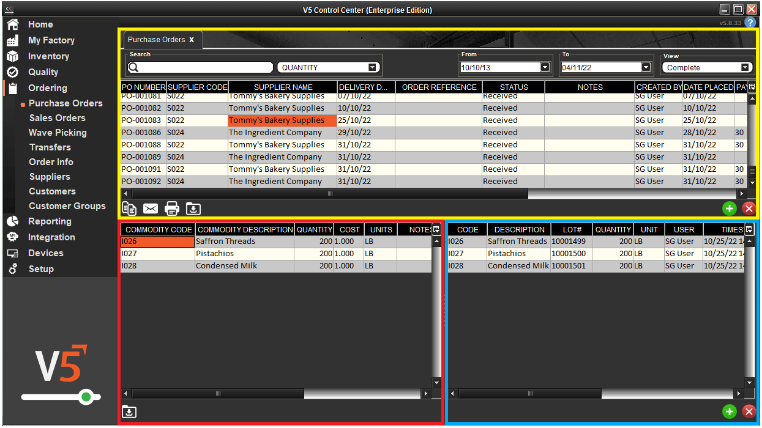Open Order Info in sidebar
The image size is (762, 428).
click(x=51, y=162)
